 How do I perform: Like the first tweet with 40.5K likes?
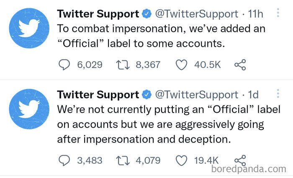pos(181,64)
